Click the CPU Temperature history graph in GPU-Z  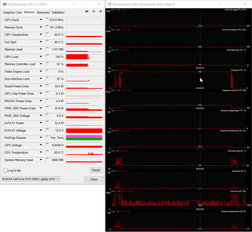point(84,152)
